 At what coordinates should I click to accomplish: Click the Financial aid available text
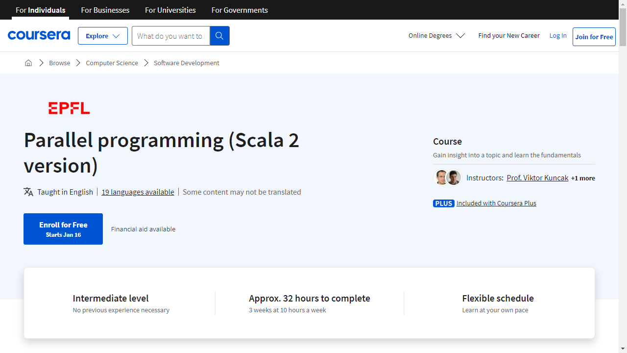[143, 229]
